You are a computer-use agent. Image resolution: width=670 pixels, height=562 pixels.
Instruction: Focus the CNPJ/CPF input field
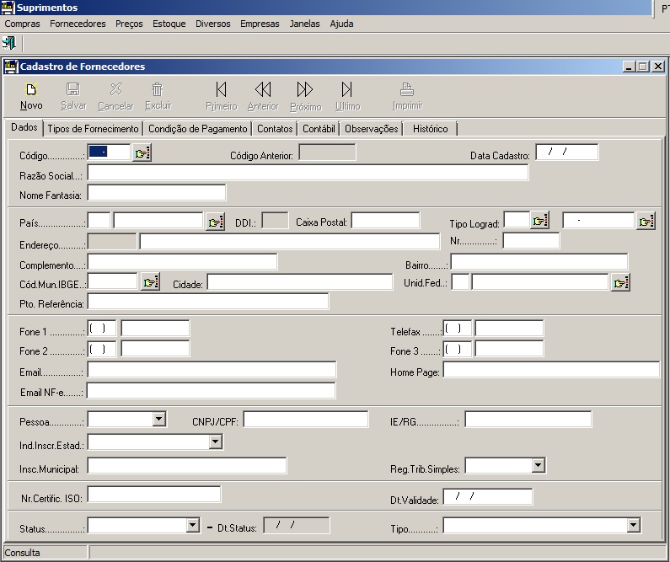point(305,420)
